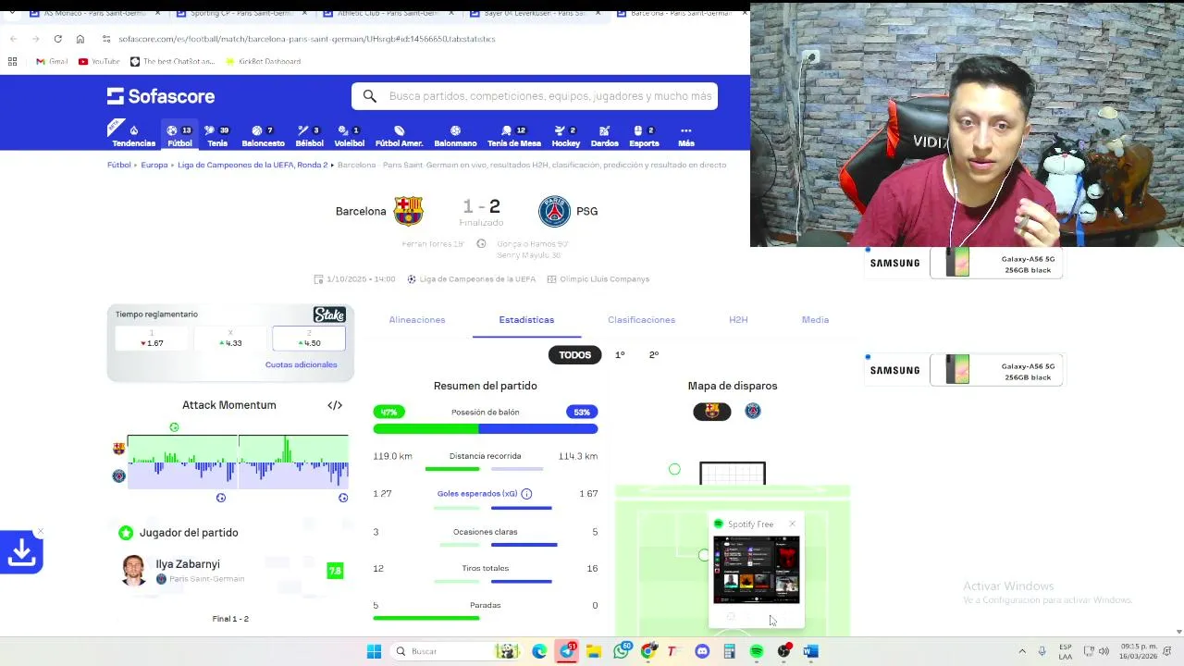This screenshot has height=666, width=1184.
Task: Click the PSG club crest
Action: click(554, 211)
